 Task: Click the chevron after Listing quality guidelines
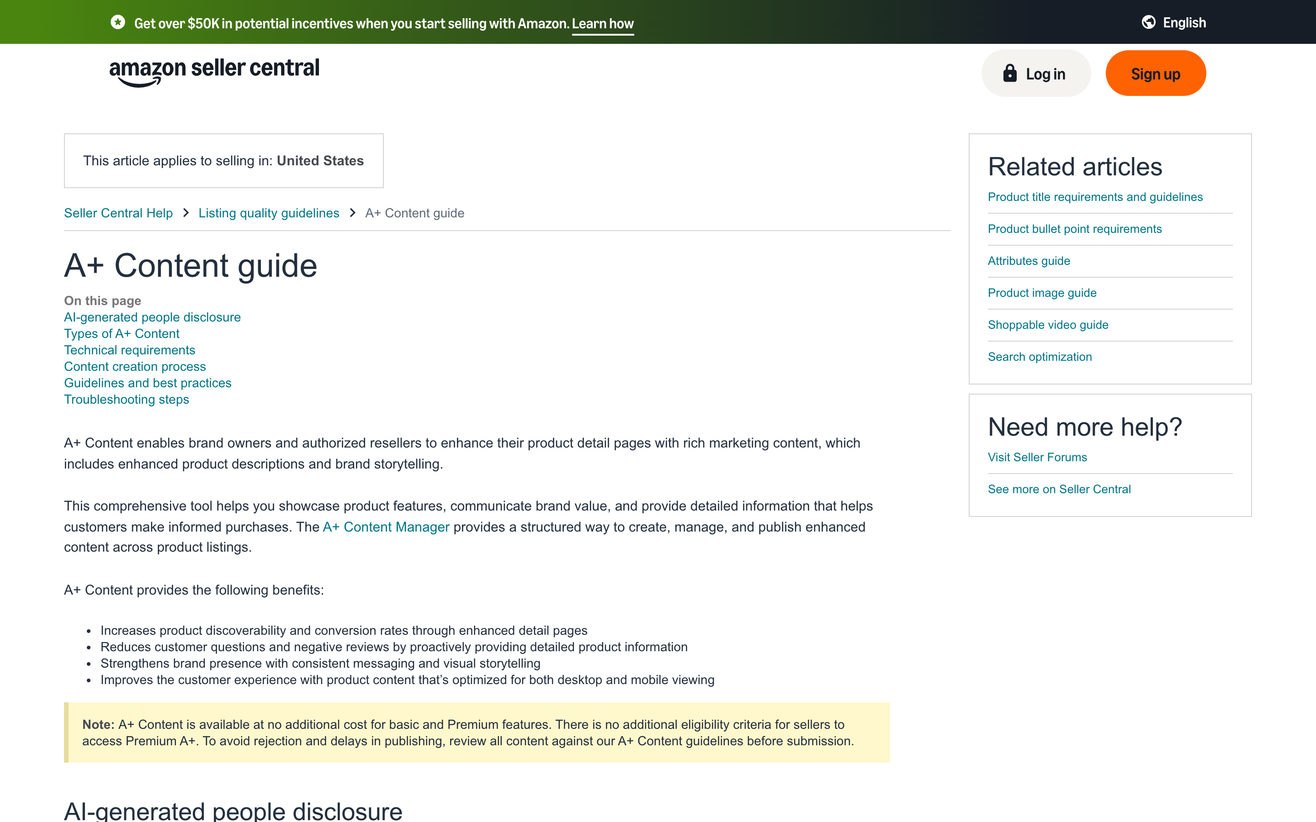[352, 213]
